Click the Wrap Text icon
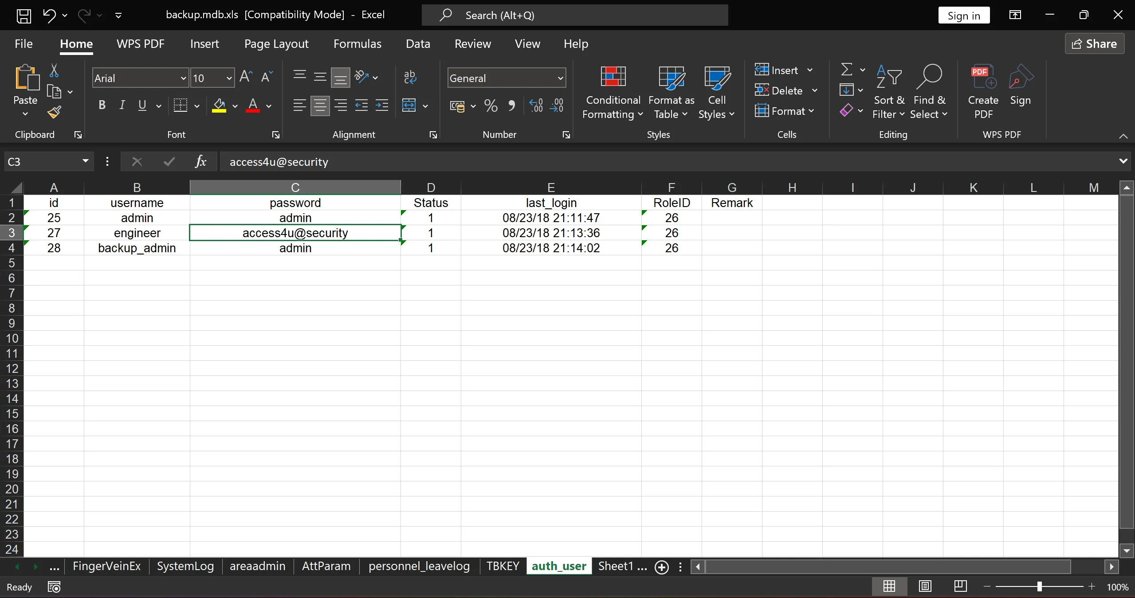The image size is (1135, 598). coord(410,77)
